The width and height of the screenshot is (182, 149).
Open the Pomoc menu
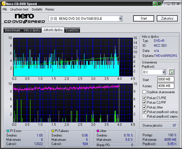pos(50,9)
